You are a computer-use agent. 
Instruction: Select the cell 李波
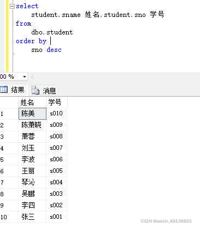click(x=32, y=160)
